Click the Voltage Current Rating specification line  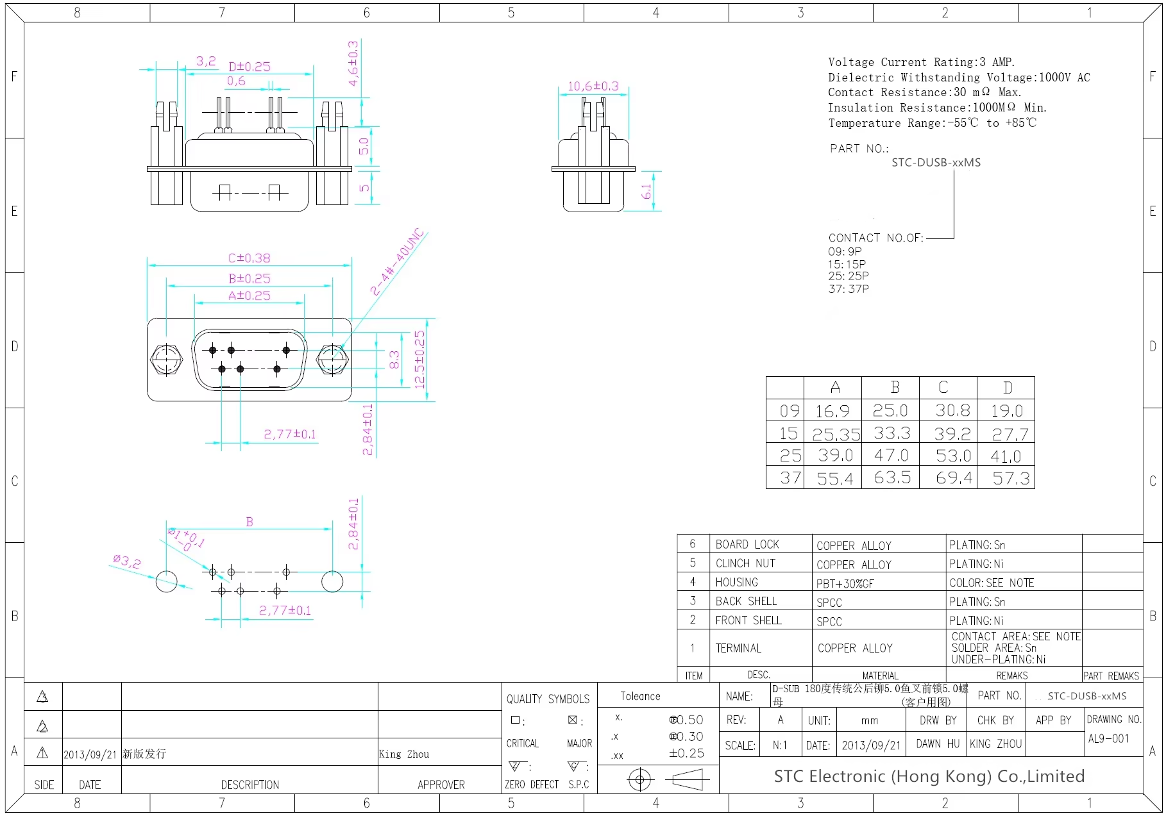(x=921, y=62)
